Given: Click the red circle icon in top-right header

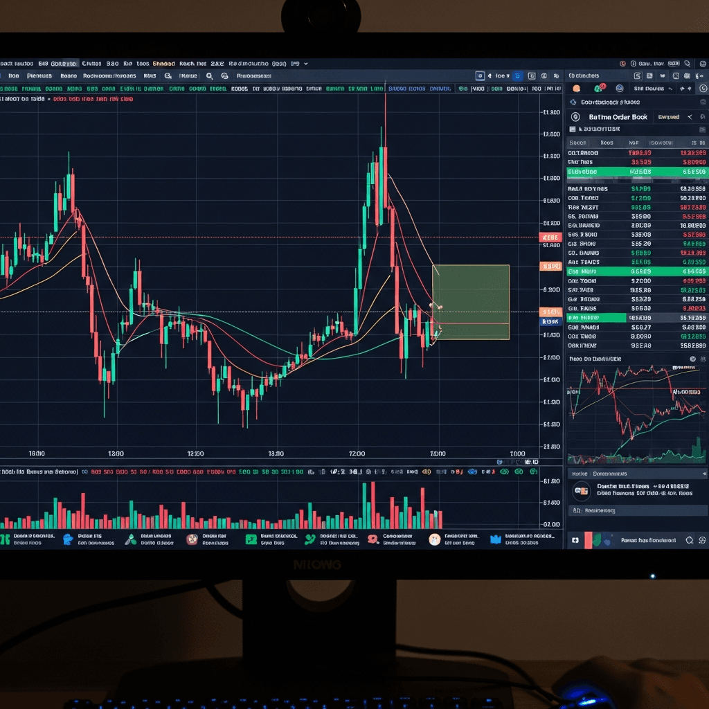Looking at the screenshot, I should (622, 64).
